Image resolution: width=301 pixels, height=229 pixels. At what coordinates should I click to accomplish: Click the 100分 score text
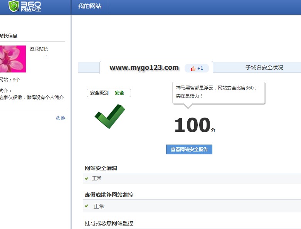coord(195,125)
